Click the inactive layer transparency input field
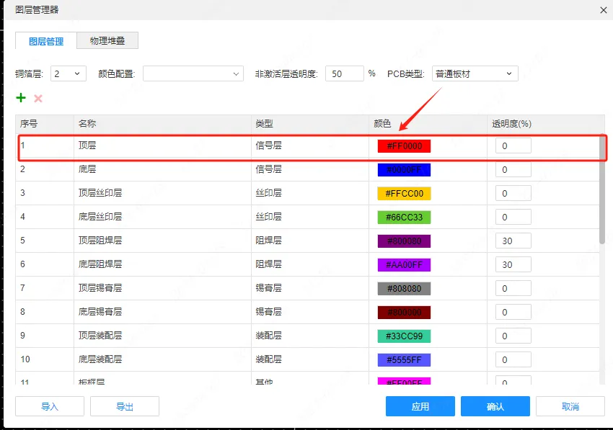 pyautogui.click(x=345, y=73)
